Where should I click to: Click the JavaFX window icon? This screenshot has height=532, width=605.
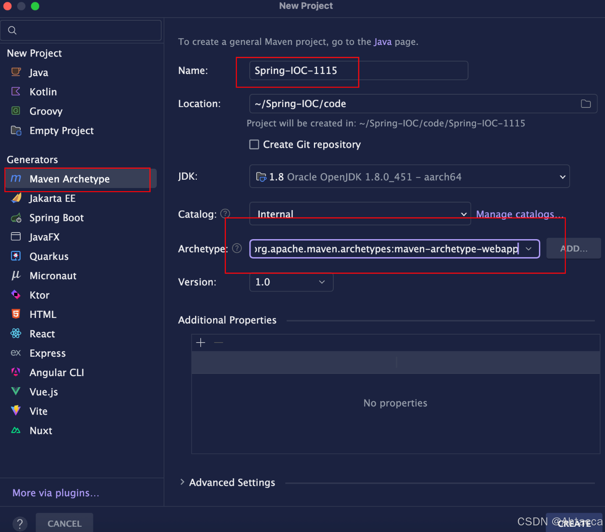click(16, 236)
